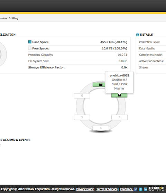
Task: Click the Used Space teal swatch
Action: pos(30,42)
